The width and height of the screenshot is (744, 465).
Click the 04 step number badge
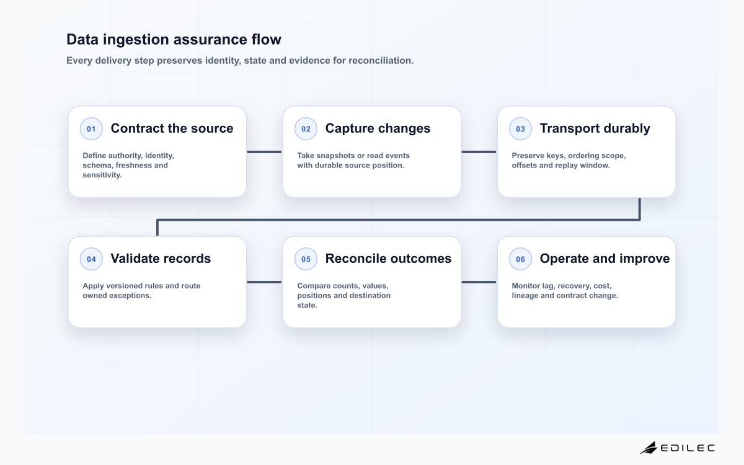91,259
